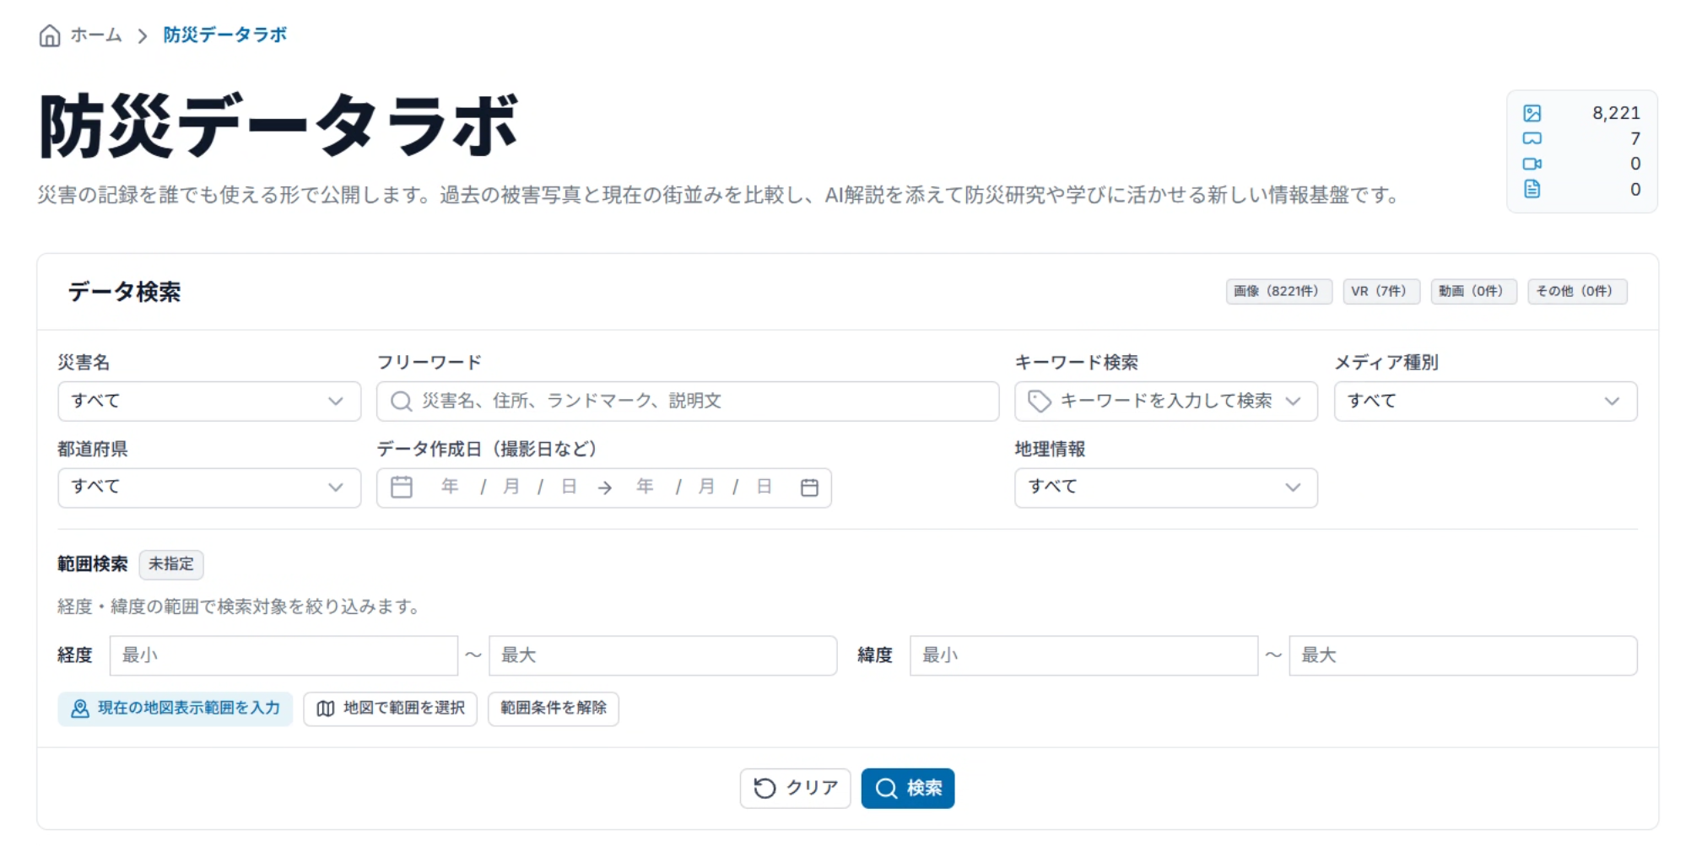Click the 未指定 status badge
Image resolution: width=1702 pixels, height=846 pixels.
tap(171, 564)
